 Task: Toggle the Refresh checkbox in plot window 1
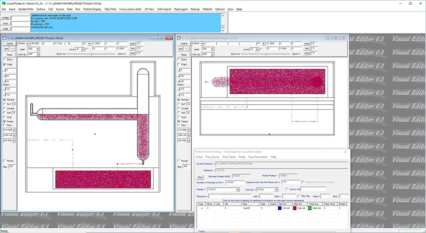click(4, 100)
